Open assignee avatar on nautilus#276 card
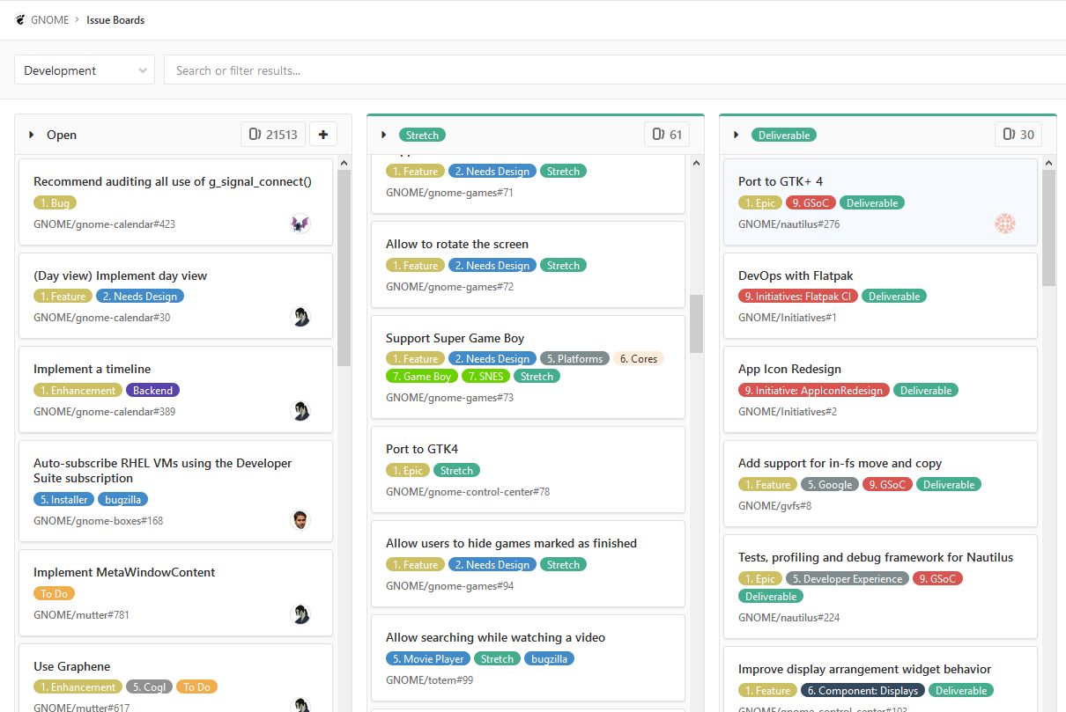 (1005, 224)
